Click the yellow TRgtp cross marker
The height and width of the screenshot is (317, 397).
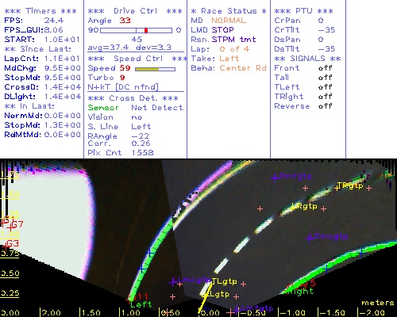337,188
